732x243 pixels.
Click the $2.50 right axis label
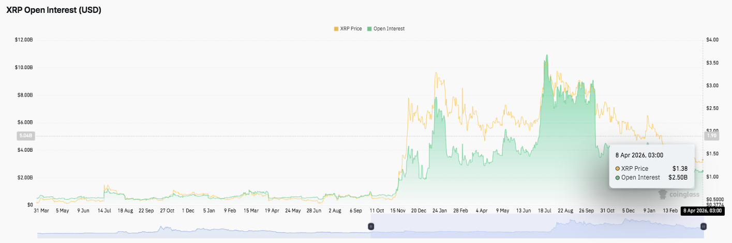click(x=712, y=108)
